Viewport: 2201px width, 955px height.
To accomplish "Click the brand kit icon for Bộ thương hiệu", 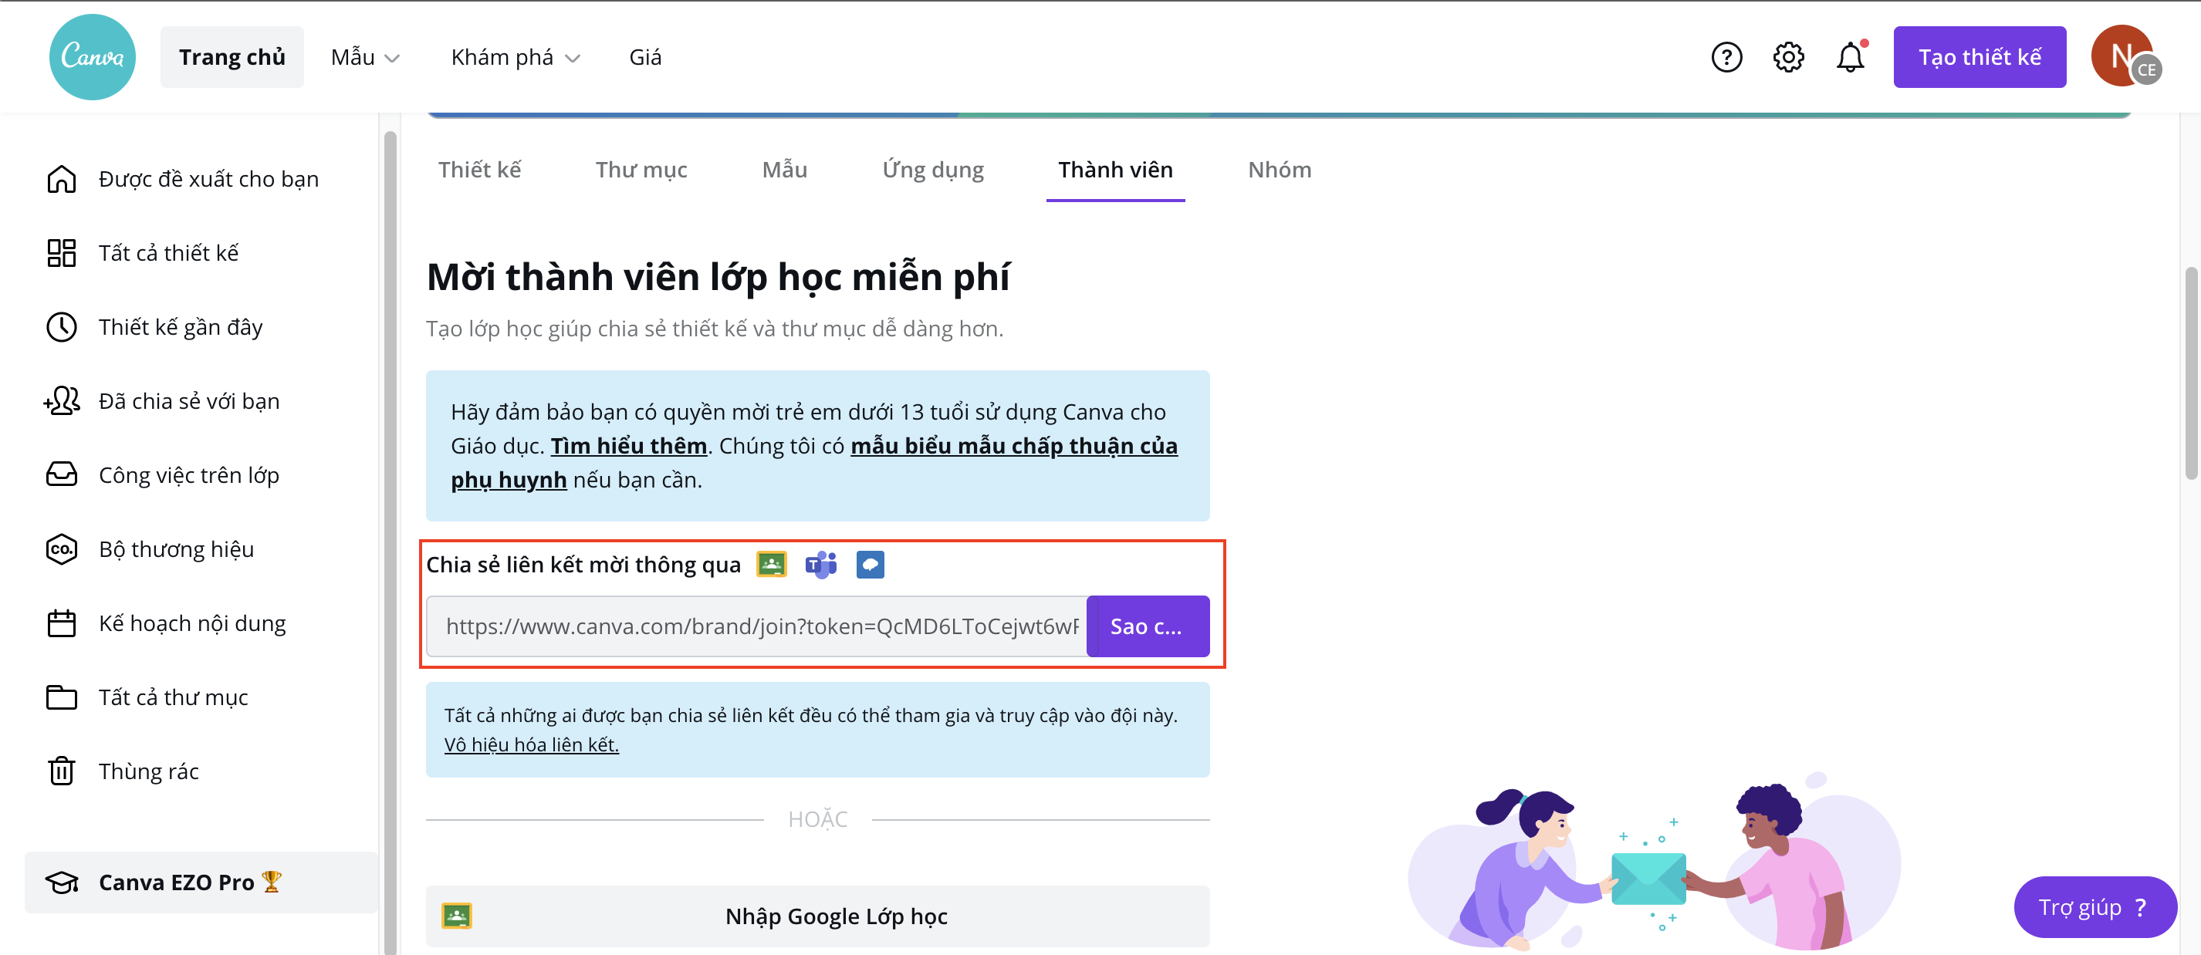I will (x=62, y=549).
